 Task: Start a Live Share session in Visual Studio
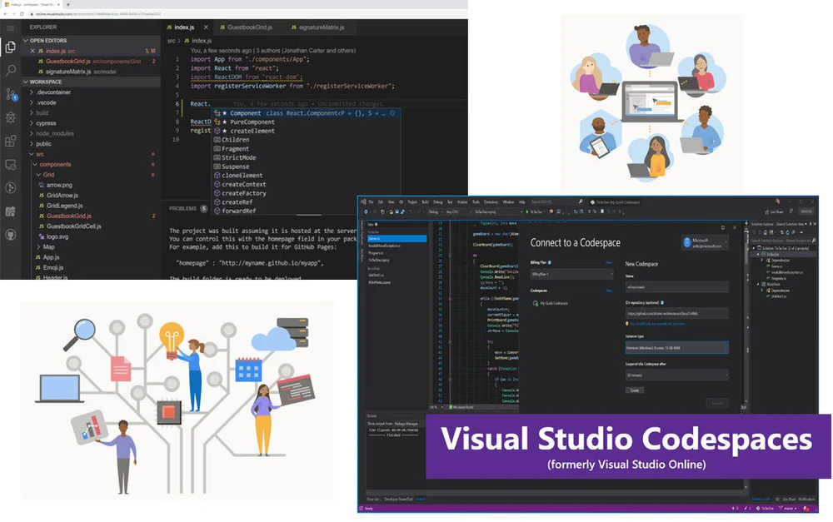click(775, 211)
